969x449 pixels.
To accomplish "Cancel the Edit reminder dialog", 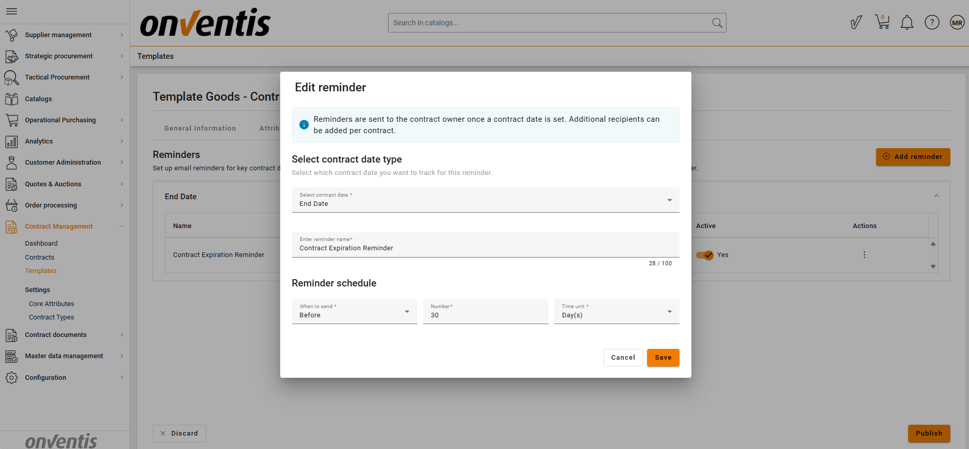I will (x=623, y=358).
